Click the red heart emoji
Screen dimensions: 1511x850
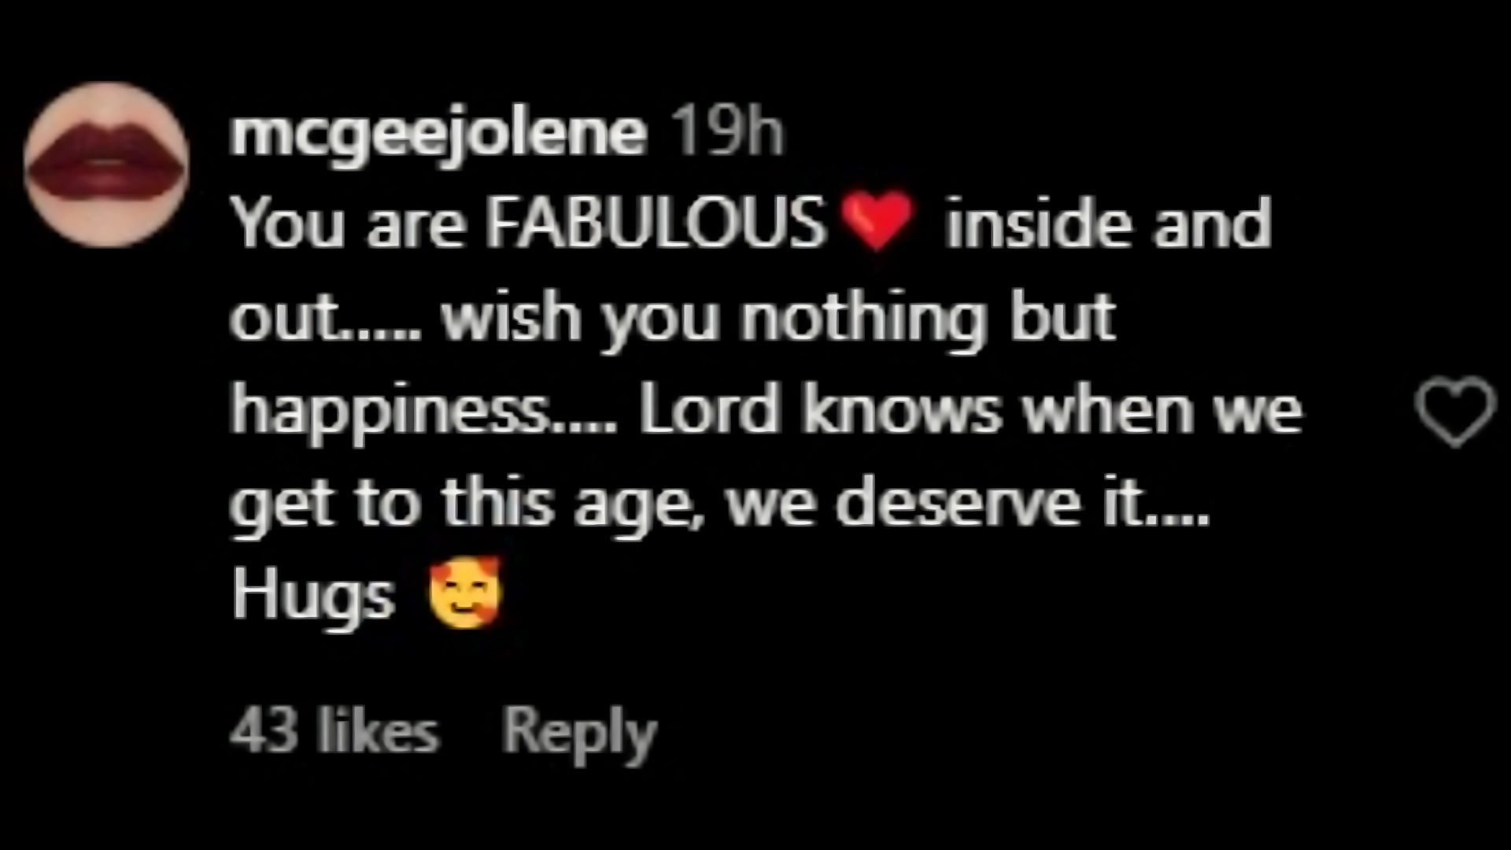(x=877, y=222)
